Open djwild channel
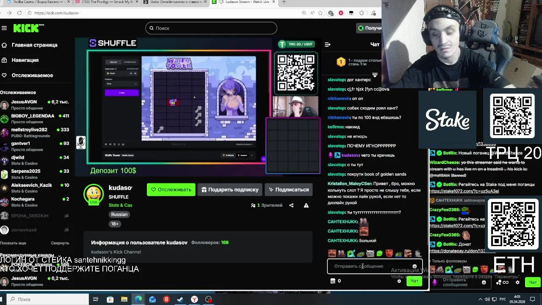Screen dimensions: 542x305 pos(35,160)
